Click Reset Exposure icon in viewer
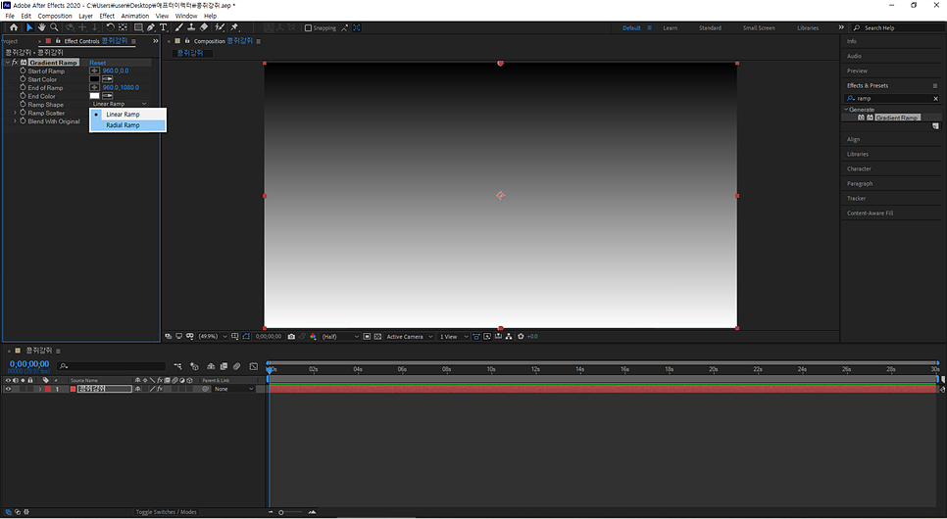This screenshot has width=947, height=519. pos(521,337)
